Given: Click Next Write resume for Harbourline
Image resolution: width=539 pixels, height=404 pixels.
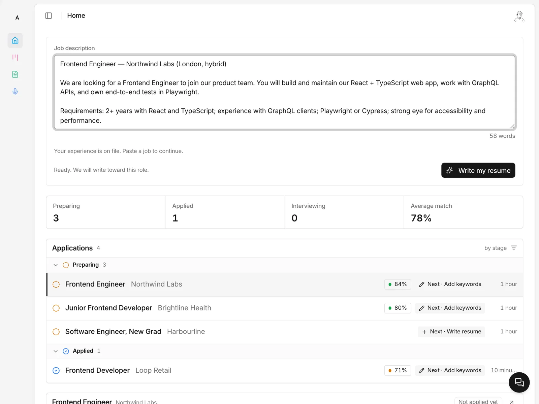Looking at the screenshot, I should pos(451,332).
